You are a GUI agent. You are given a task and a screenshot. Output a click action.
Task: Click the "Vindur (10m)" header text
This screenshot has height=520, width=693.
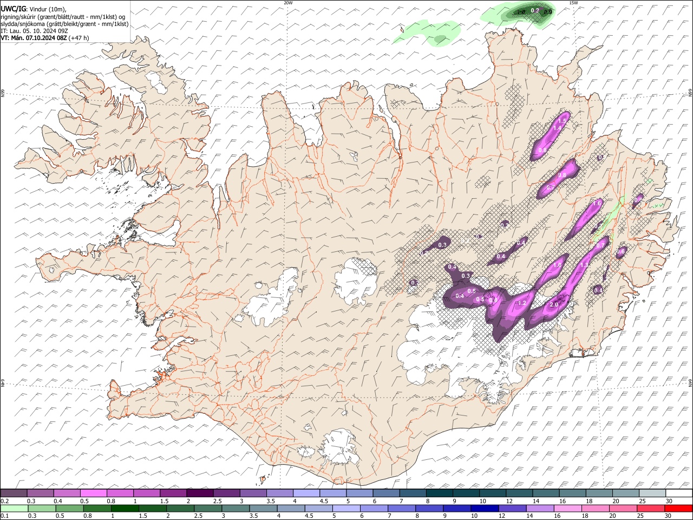click(48, 9)
